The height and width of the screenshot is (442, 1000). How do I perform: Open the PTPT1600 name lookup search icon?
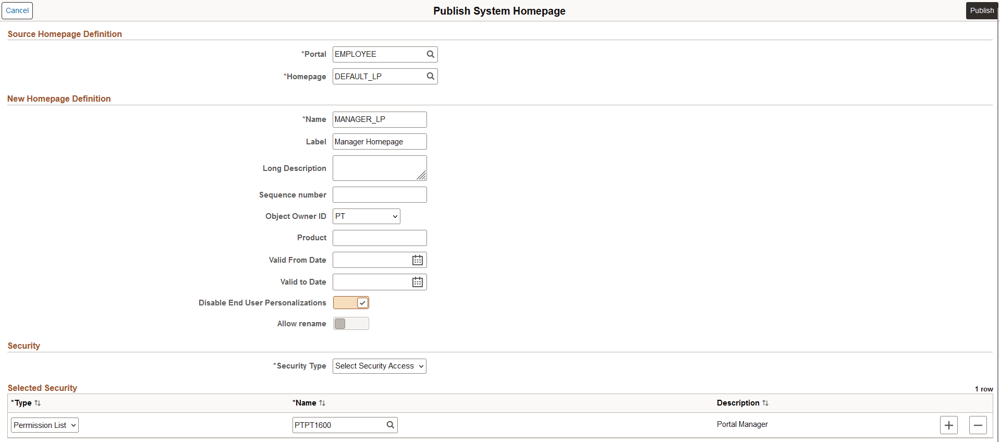coord(391,425)
